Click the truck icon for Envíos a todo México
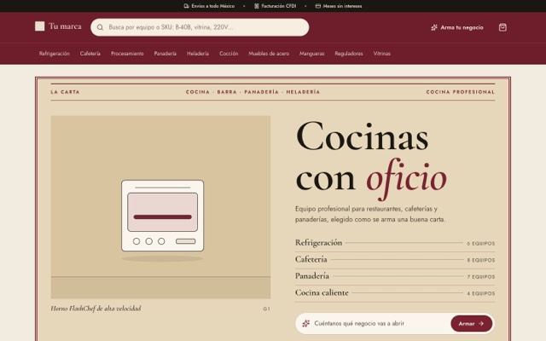The height and width of the screenshot is (341, 546). click(x=186, y=6)
